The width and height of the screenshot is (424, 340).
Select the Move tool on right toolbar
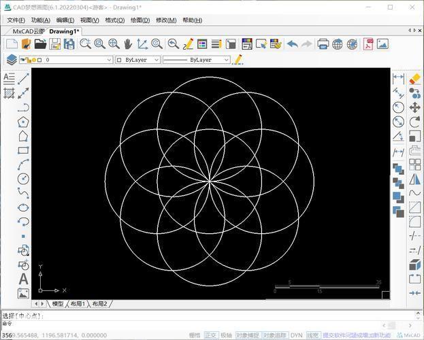pyautogui.click(x=414, y=107)
